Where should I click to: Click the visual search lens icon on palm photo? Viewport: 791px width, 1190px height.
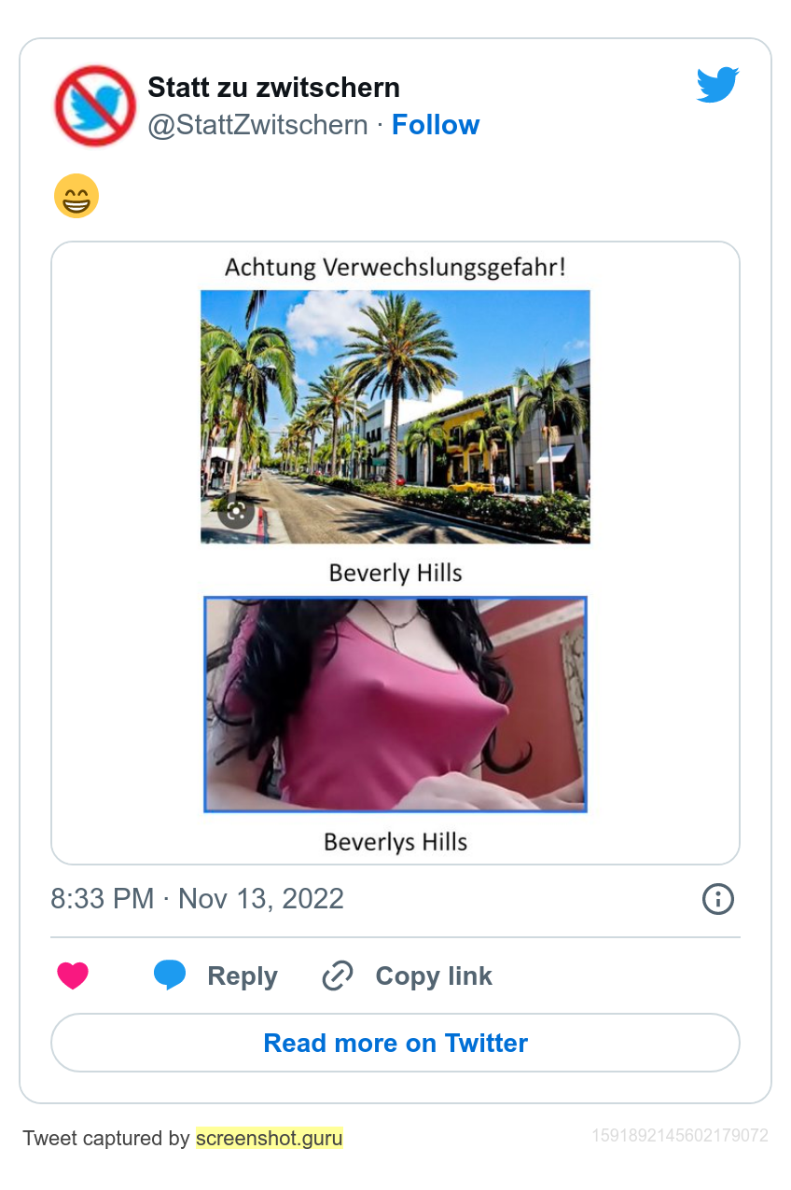(x=236, y=510)
